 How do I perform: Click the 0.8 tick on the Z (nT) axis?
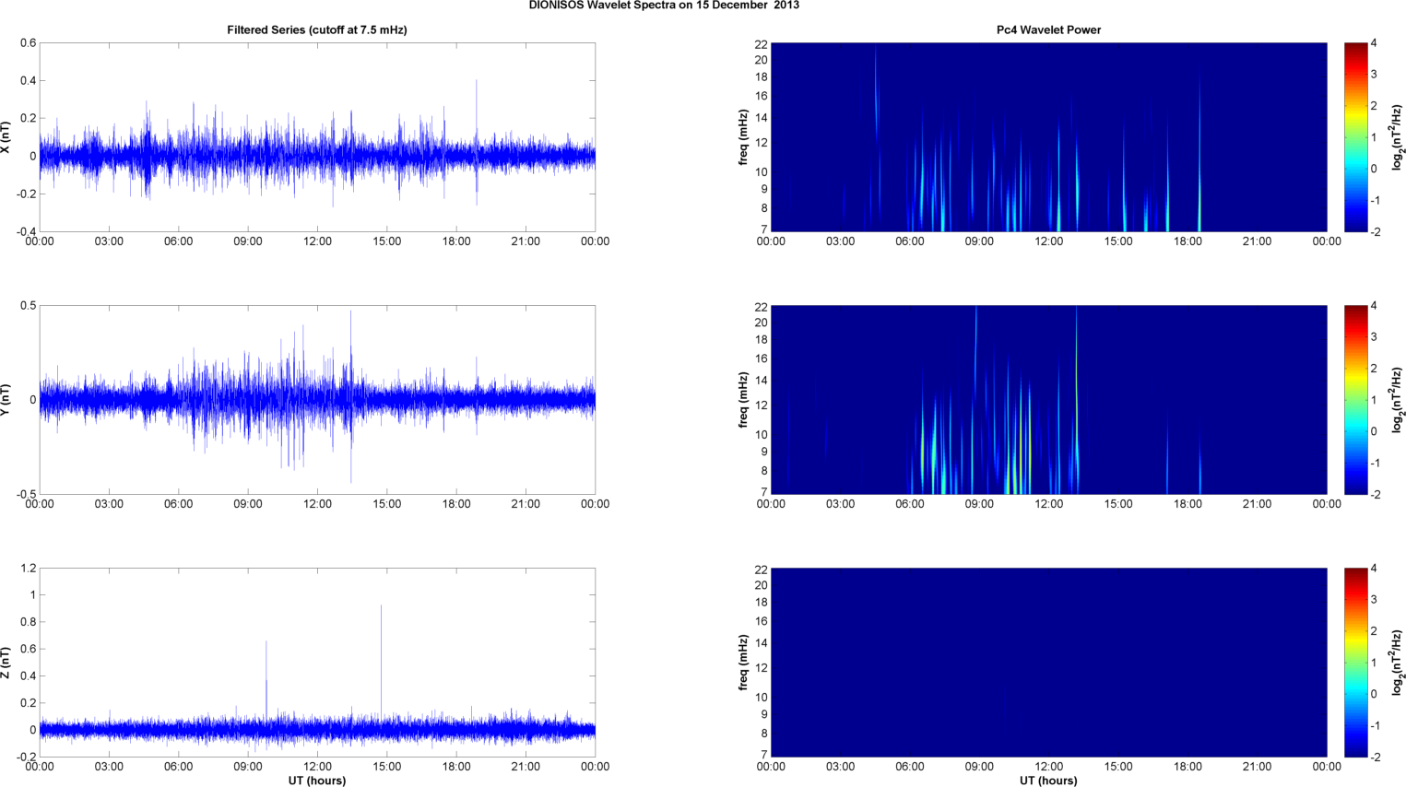[x=28, y=622]
